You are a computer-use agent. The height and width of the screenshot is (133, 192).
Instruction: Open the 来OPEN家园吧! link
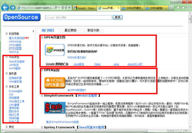tap(76, 90)
